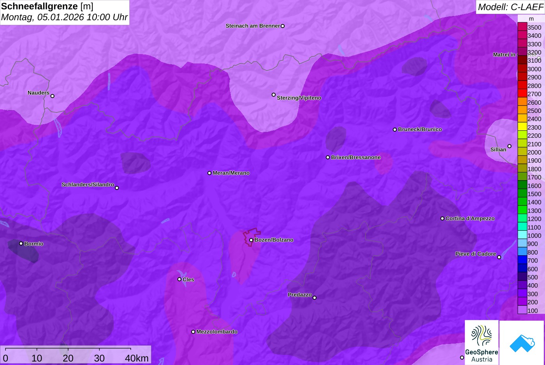Viewport: 545px width, 365px height.
Task: Click the 2000 legend value label
Action: tap(534, 152)
